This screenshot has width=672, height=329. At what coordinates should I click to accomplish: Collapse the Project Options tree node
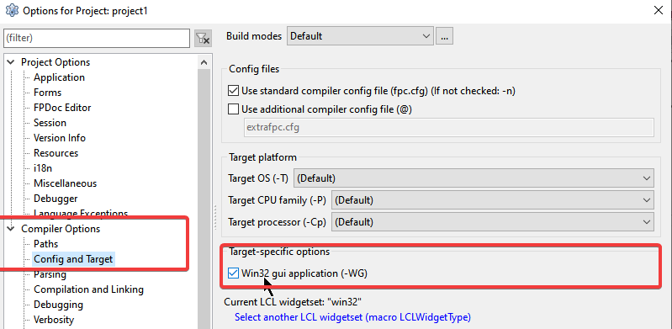[x=11, y=62]
